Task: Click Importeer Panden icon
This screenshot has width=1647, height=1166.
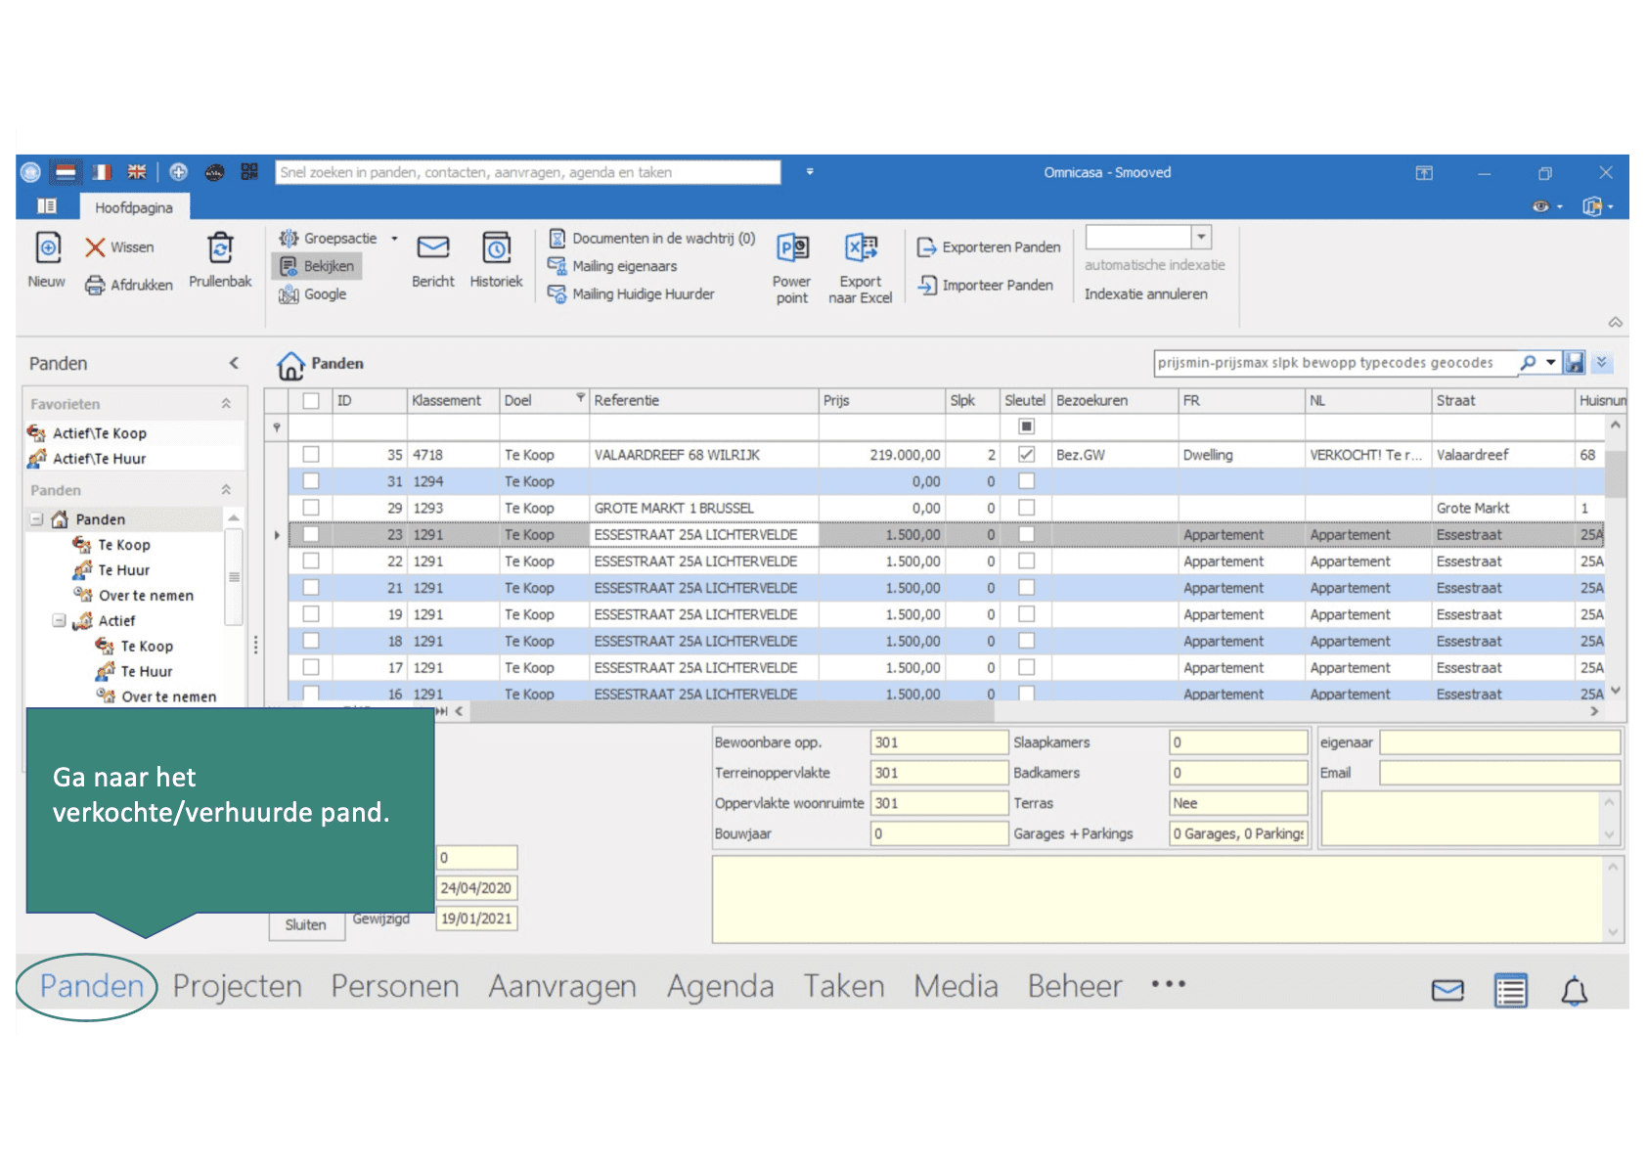Action: coord(926,285)
